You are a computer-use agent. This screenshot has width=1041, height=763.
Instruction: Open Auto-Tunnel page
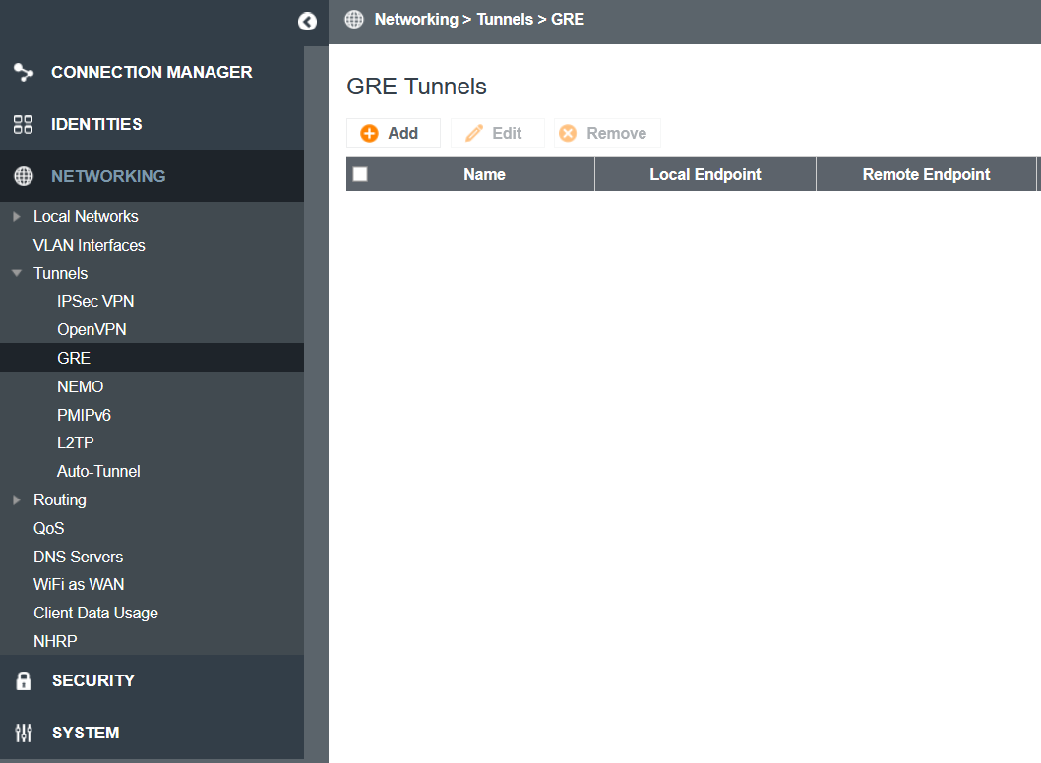coord(98,472)
